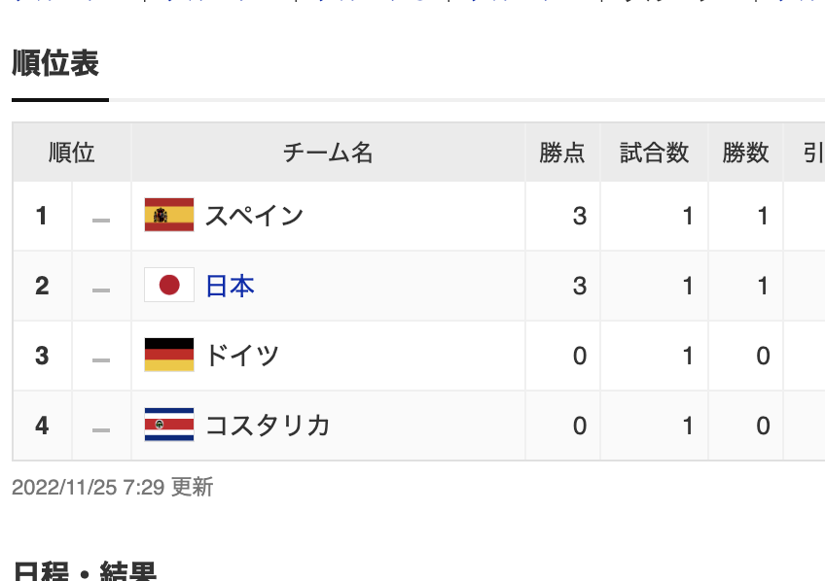Click the rank change dash beside Costa Rica
The width and height of the screenshot is (825, 581).
101,430
